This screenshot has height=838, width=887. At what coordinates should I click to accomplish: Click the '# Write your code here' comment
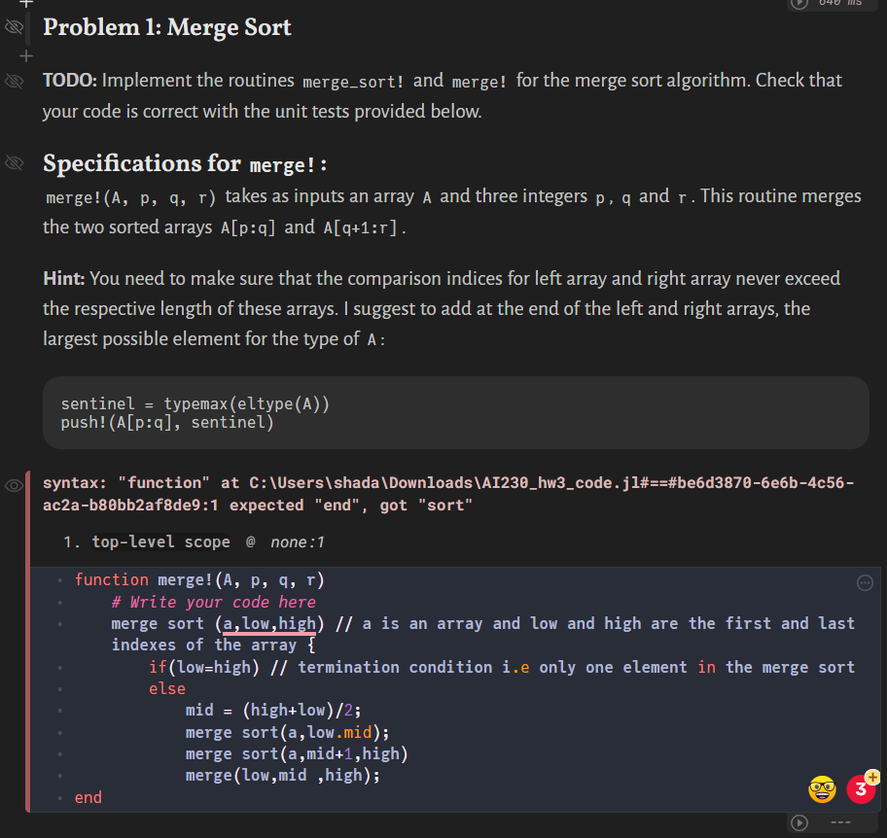pos(213,602)
